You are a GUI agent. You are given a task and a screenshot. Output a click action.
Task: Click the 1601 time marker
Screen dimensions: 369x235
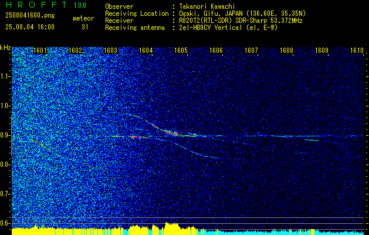coord(40,51)
